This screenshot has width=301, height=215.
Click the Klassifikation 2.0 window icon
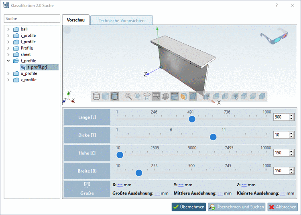[x=6, y=5]
